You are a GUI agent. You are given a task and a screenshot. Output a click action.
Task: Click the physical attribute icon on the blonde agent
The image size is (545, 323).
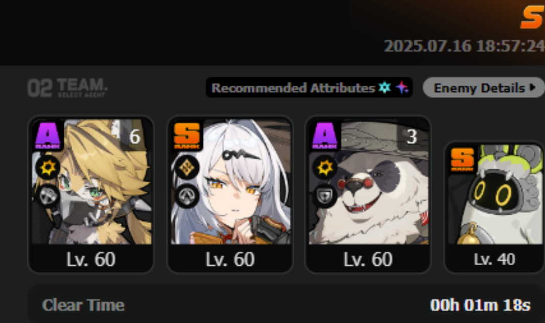pos(48,168)
